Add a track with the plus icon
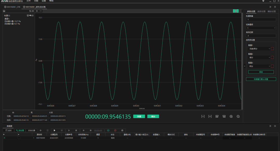The width and height of the screenshot is (280, 151). click(x=37, y=11)
